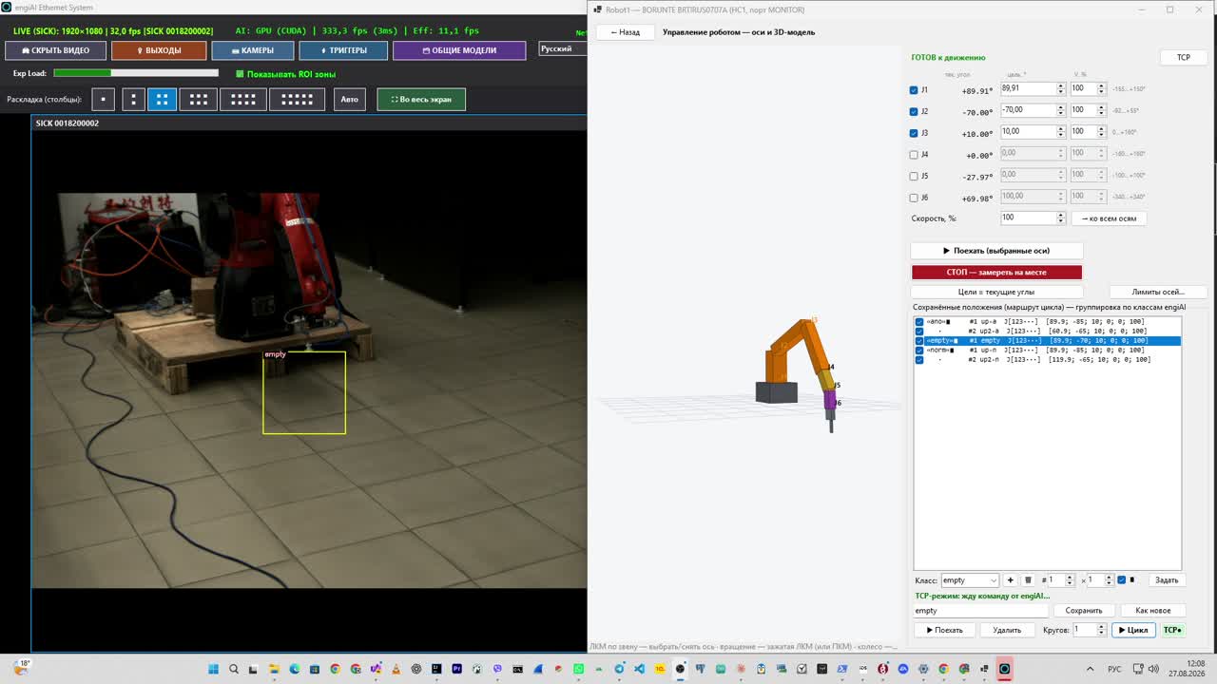Toggle Показывать ROI зоны checkbox
Viewport: 1217px width, 684px height.
pyautogui.click(x=240, y=73)
